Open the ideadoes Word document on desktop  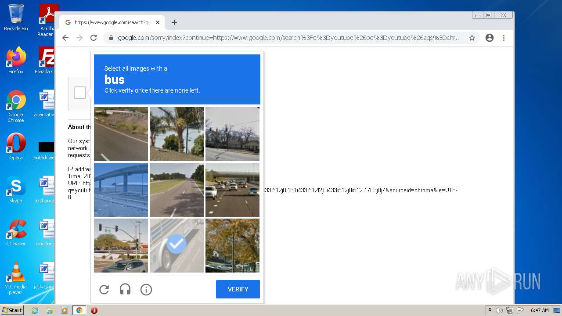coord(45,232)
